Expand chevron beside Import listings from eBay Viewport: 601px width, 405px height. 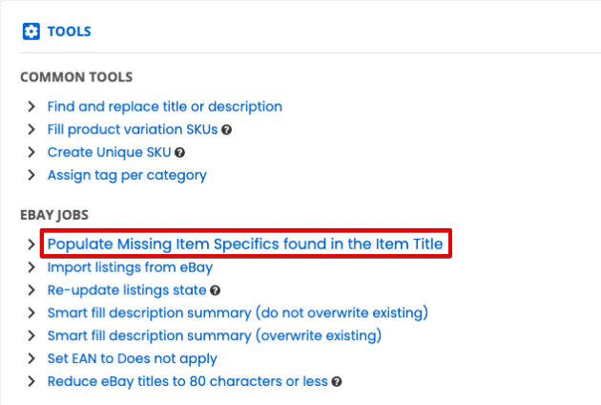(31, 267)
